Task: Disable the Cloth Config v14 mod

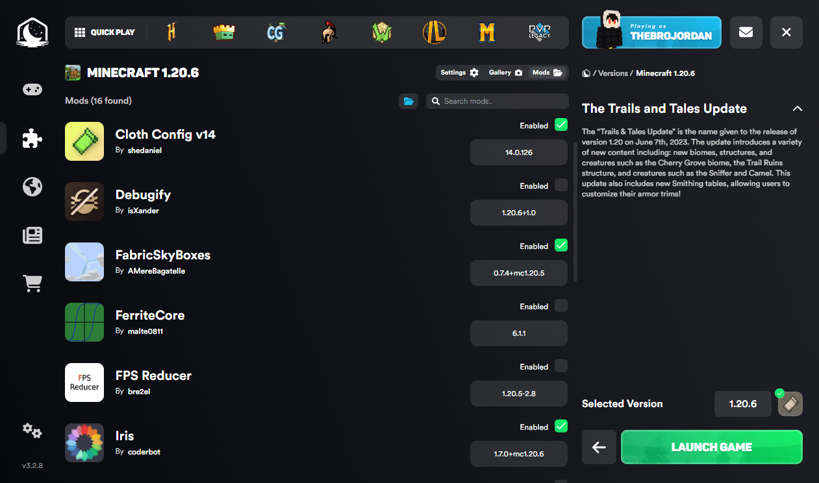Action: (560, 124)
